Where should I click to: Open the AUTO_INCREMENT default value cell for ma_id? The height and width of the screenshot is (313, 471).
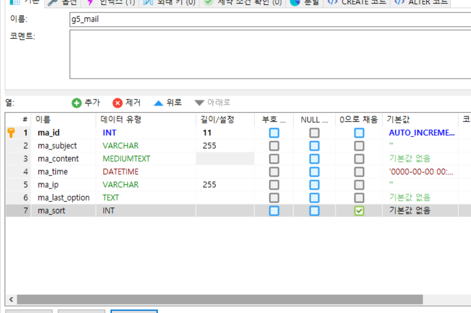tap(422, 133)
